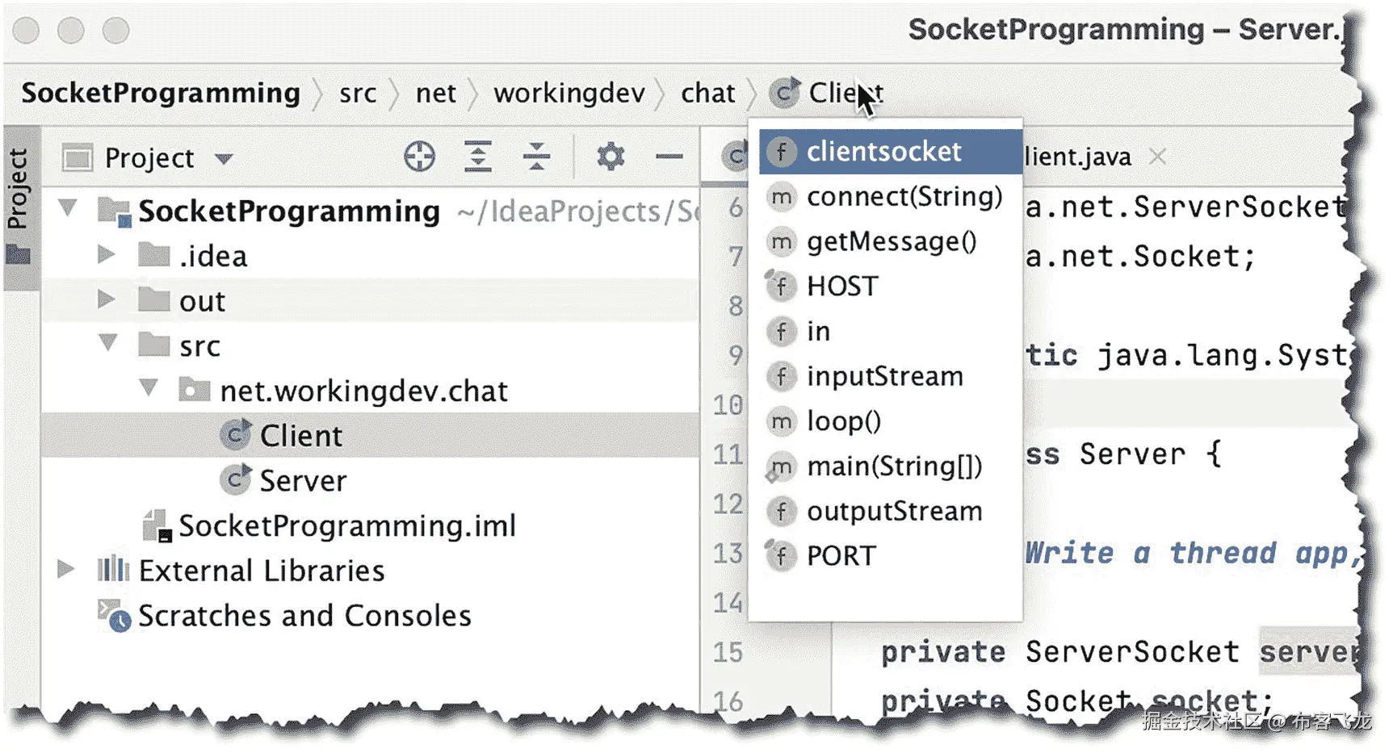The width and height of the screenshot is (1393, 753).
Task: Click SocketProgramming module folder icon
Action: (x=114, y=211)
